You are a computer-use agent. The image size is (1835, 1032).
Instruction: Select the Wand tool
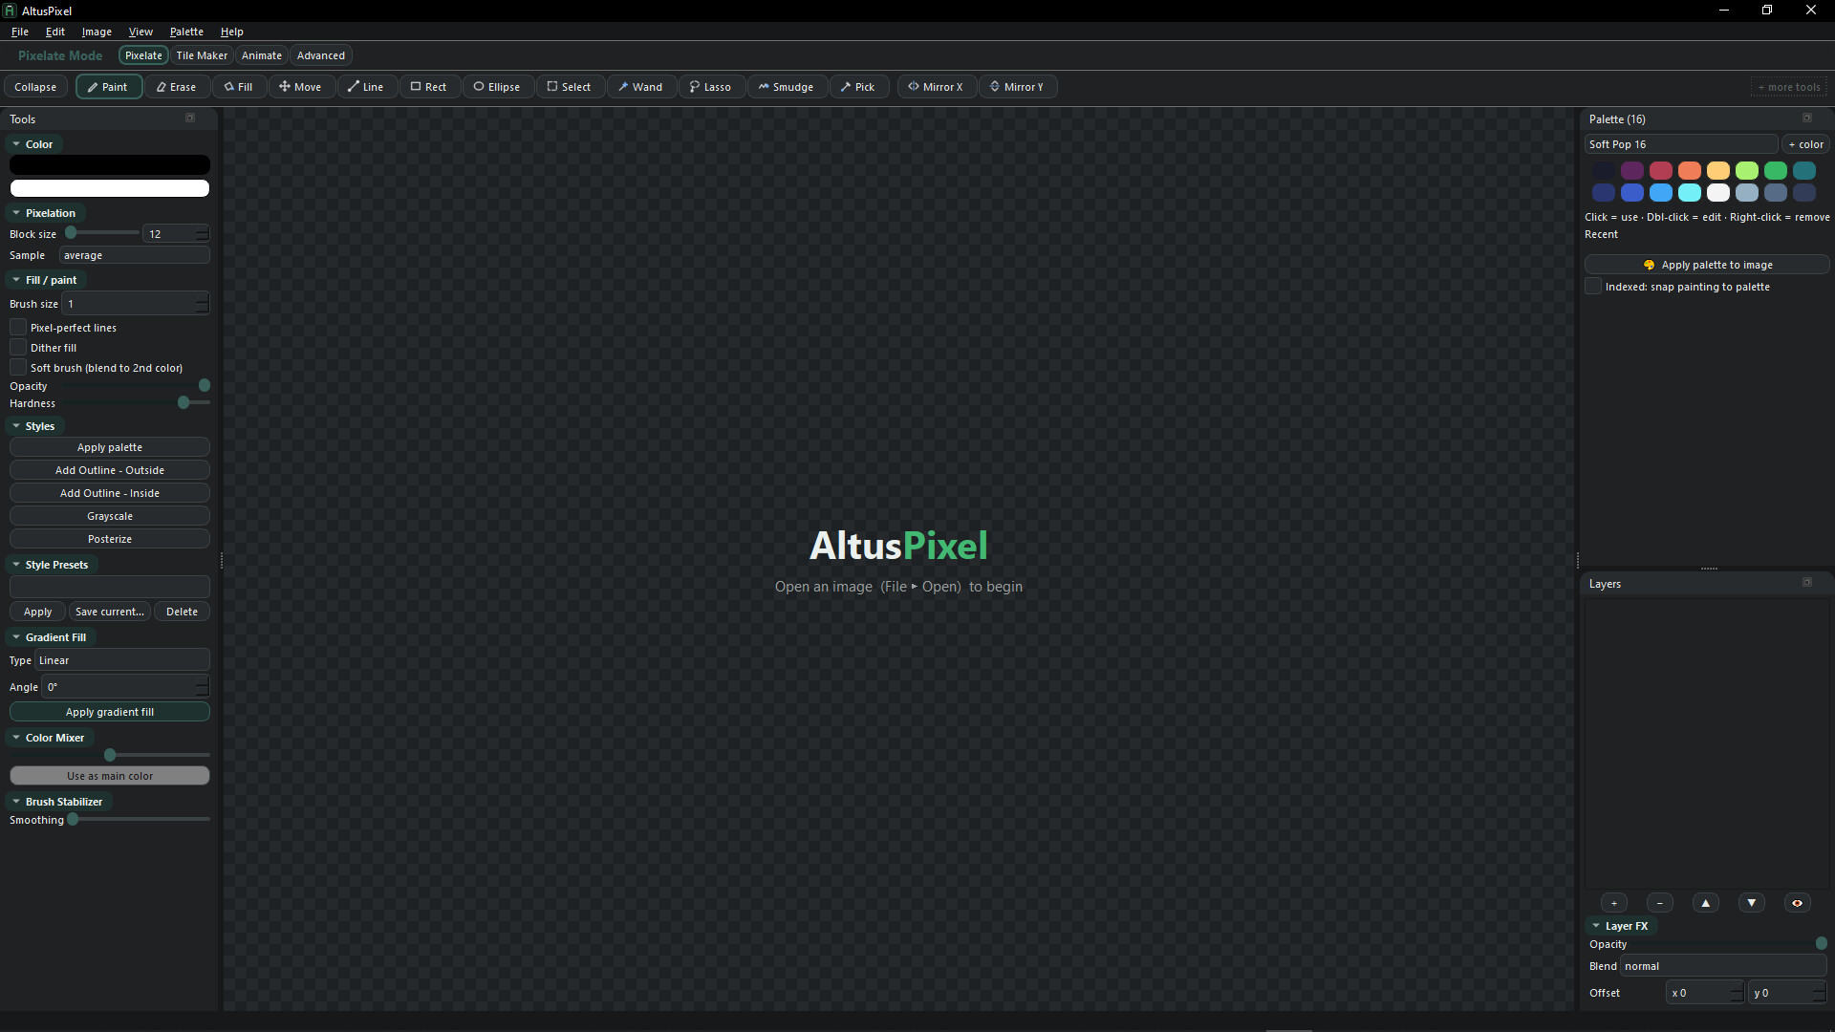(641, 87)
